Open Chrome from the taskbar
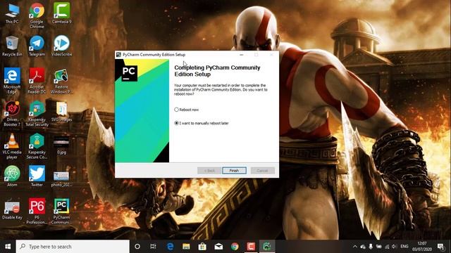451x253 pixels. click(235, 247)
